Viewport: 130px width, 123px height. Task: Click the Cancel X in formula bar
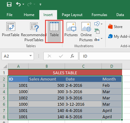[x=49, y=56]
